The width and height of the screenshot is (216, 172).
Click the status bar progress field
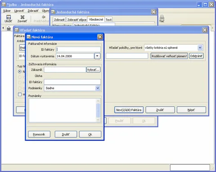[x=190, y=168]
